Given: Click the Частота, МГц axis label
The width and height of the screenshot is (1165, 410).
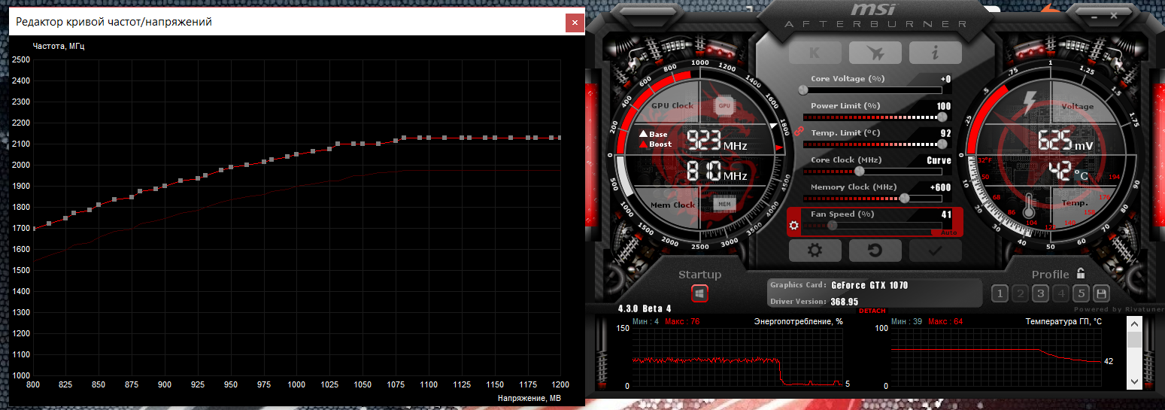Looking at the screenshot, I should pos(59,47).
